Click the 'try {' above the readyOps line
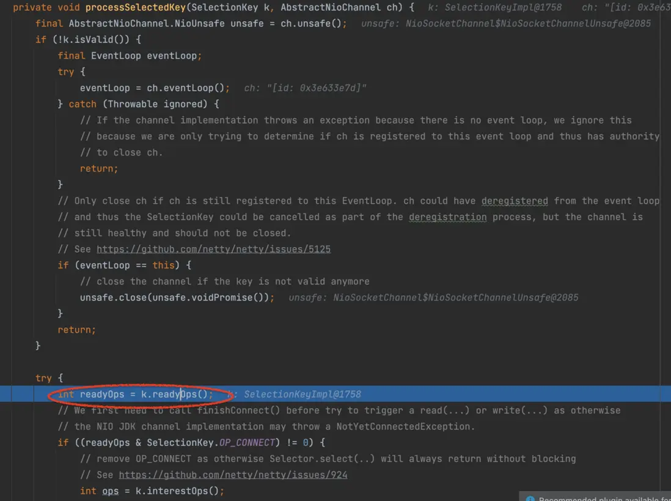This screenshot has width=671, height=501. (50, 378)
